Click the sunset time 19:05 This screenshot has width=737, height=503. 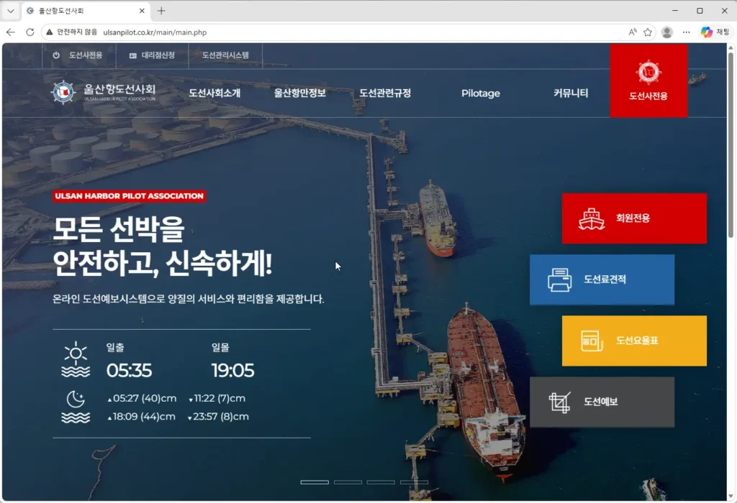232,371
